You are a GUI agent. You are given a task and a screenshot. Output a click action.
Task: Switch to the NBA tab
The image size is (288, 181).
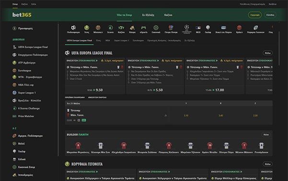coord(108,41)
